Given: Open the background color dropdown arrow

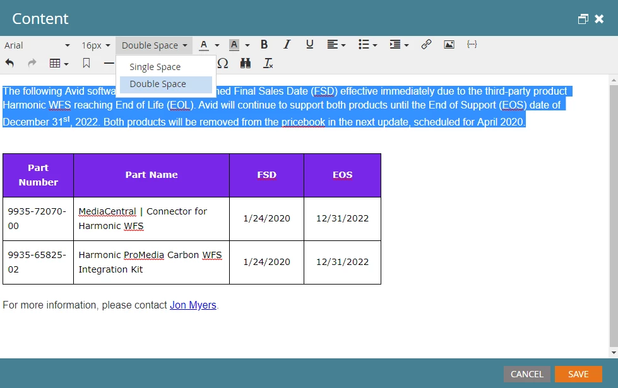Looking at the screenshot, I should tap(247, 45).
